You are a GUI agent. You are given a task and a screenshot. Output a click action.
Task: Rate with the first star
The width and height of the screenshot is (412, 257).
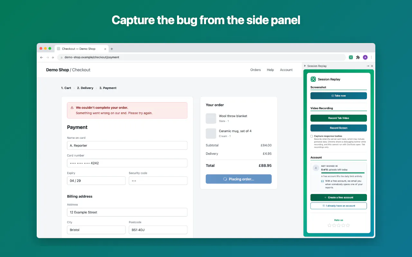[329, 225]
